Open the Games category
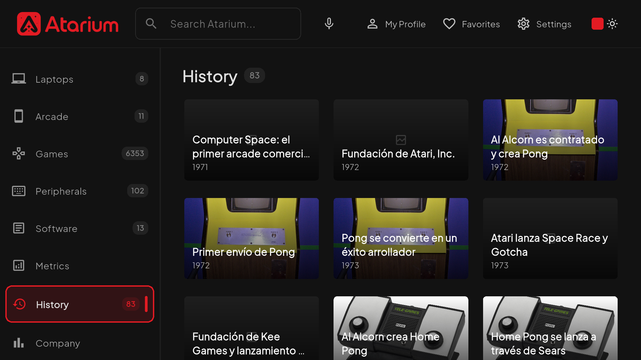The height and width of the screenshot is (360, 641). [80, 154]
